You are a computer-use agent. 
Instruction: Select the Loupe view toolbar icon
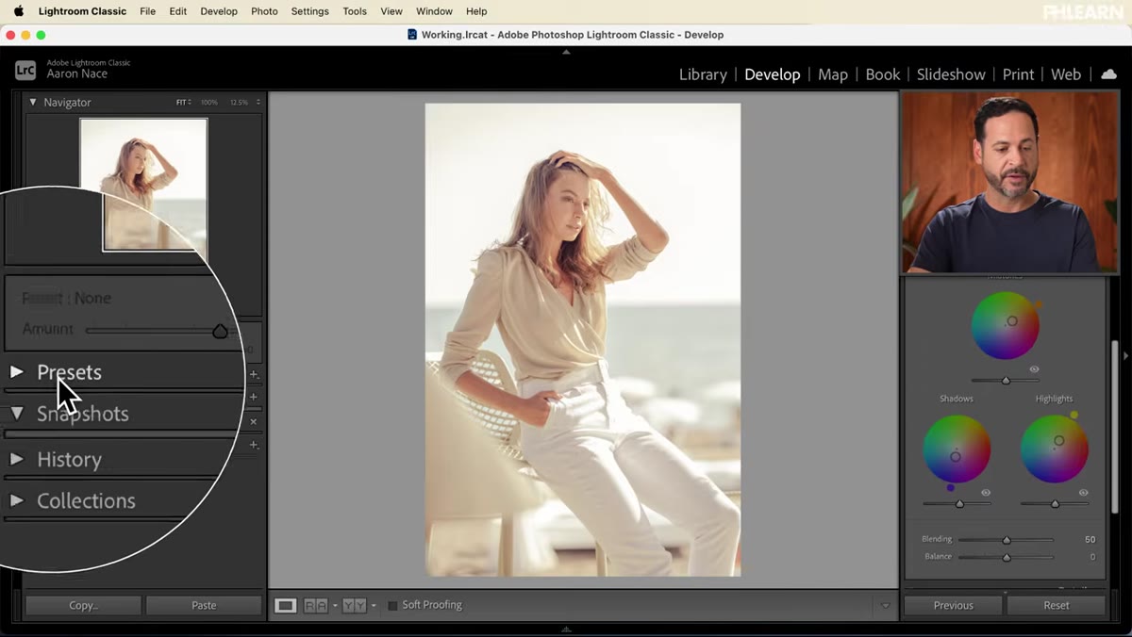pos(285,605)
